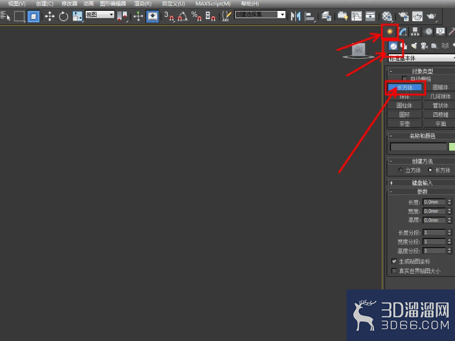Toggle the Percent Snap button
Screen dimensions: 455x341
click(197, 16)
